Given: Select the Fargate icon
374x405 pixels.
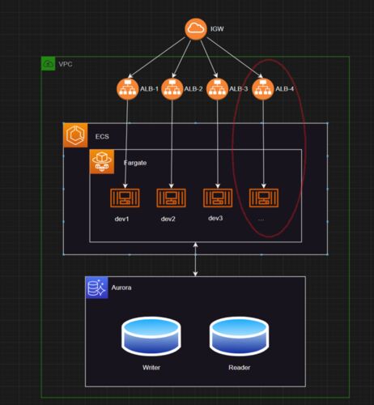Looking at the screenshot, I should coord(102,162).
